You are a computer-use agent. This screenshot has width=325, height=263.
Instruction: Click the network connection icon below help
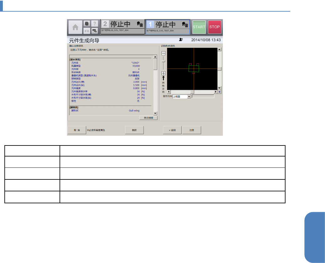[x=94, y=30]
